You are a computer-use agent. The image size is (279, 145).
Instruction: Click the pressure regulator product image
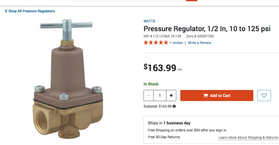(67, 79)
